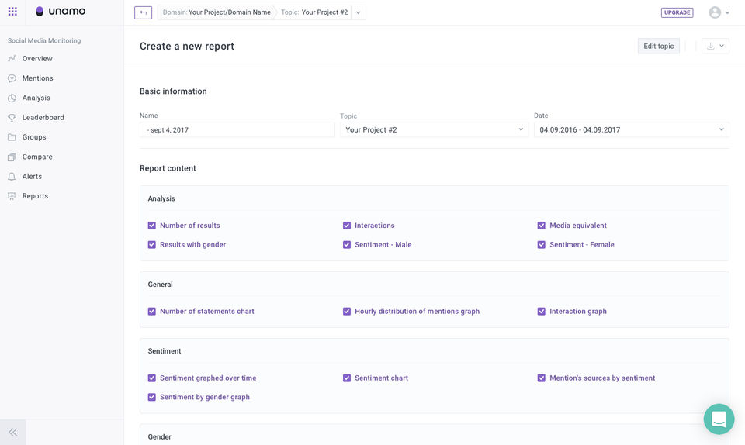This screenshot has width=745, height=445.
Task: Open the topic switcher arrow in breadcrumb
Action: [358, 12]
